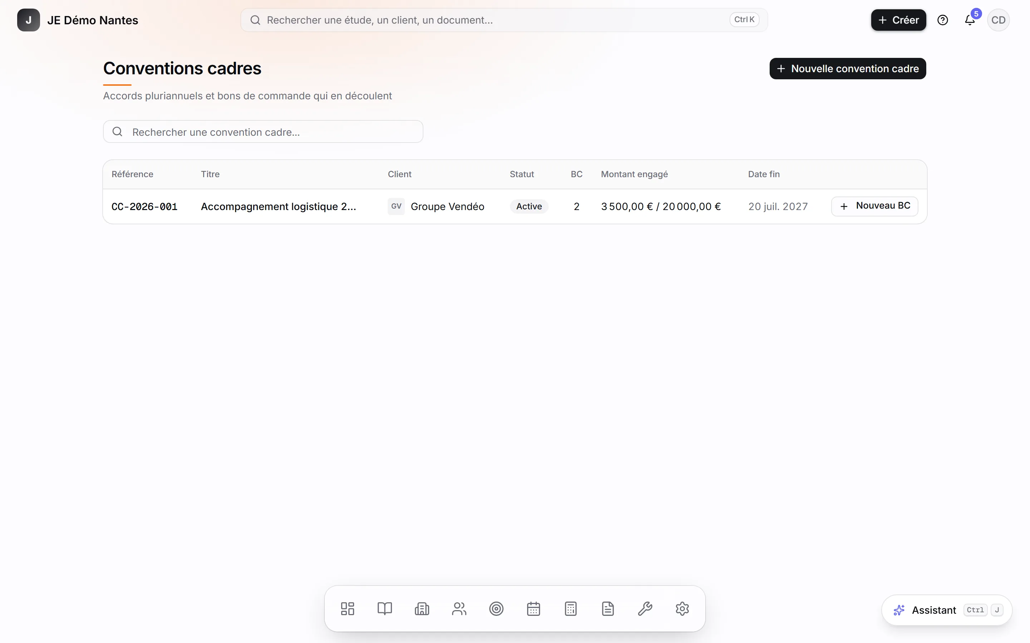Click the BC count value 2

[576, 207]
